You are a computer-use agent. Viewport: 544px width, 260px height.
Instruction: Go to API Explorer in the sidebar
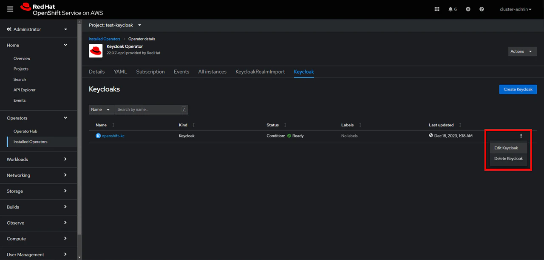pos(25,90)
